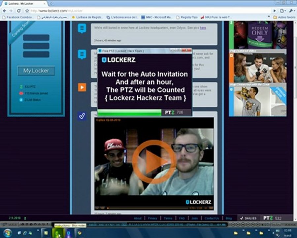Screen dimensions: 297x238
Task: Click the Lockerz logo in the popup
Action: 119,60
